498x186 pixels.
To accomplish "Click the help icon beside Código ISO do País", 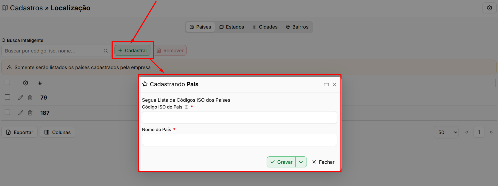I will [186, 107].
